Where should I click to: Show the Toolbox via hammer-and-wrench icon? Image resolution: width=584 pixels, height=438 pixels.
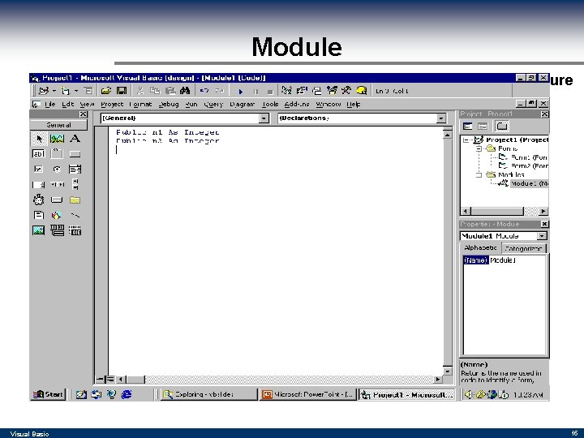(346, 91)
